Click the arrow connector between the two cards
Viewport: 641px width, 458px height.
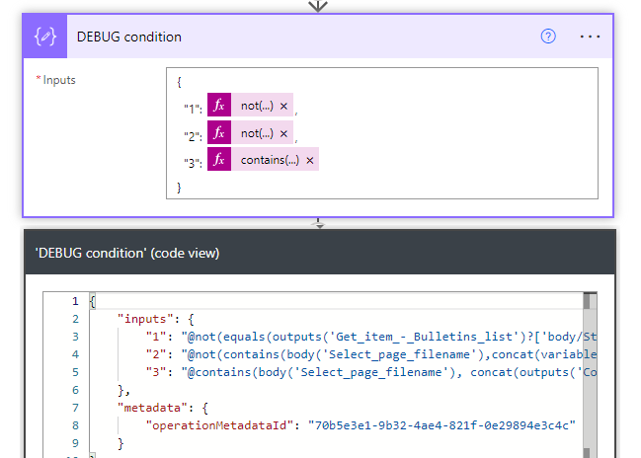click(318, 223)
